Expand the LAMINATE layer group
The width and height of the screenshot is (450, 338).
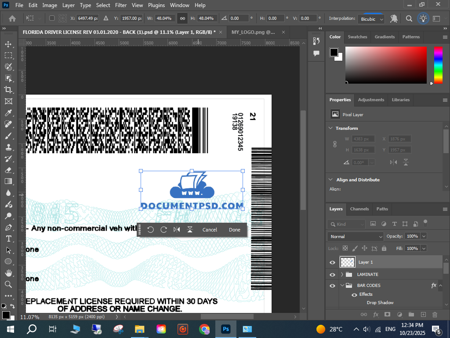point(342,275)
